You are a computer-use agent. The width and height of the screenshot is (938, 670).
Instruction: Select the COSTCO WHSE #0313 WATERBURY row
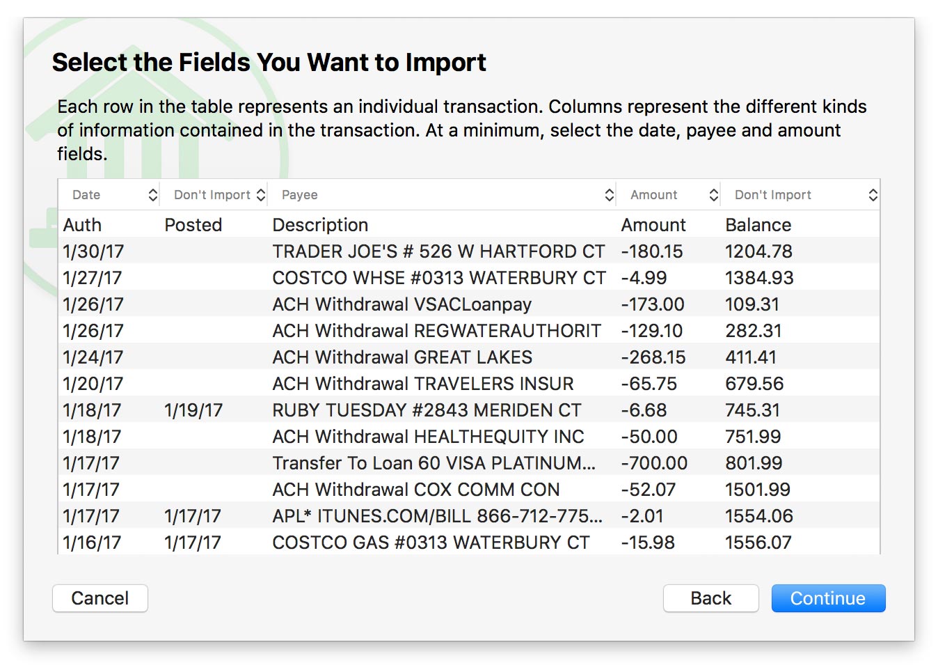point(438,278)
